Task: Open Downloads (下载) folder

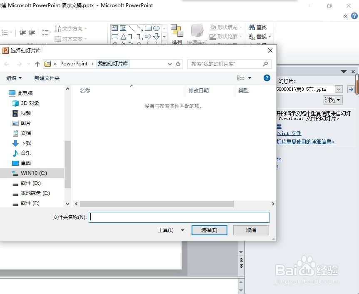Action: coord(22,143)
